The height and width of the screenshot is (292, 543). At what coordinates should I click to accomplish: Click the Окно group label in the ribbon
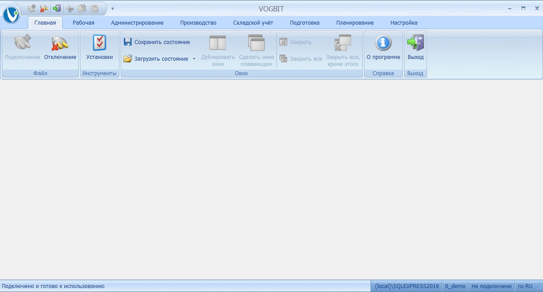click(242, 73)
